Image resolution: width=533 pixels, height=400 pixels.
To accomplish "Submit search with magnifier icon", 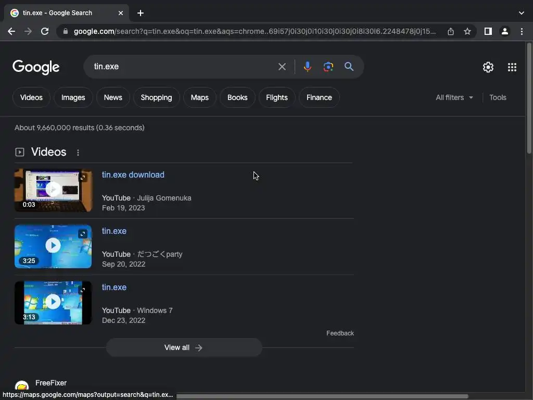I will click(349, 67).
